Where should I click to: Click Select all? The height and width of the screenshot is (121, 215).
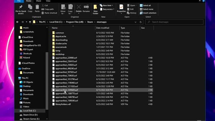coord(145,5)
